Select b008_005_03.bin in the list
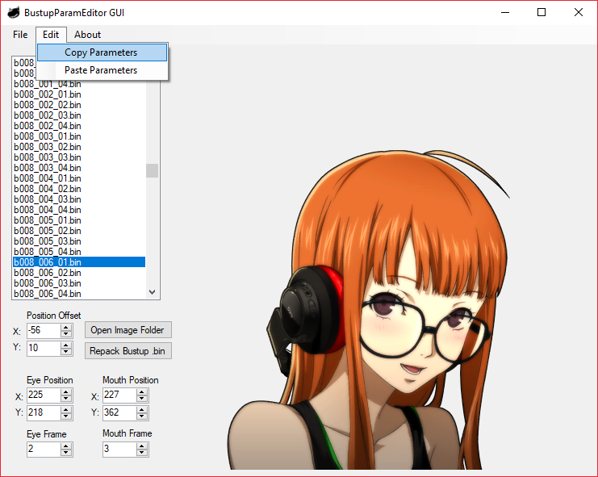The height and width of the screenshot is (477, 598). pyautogui.click(x=79, y=241)
